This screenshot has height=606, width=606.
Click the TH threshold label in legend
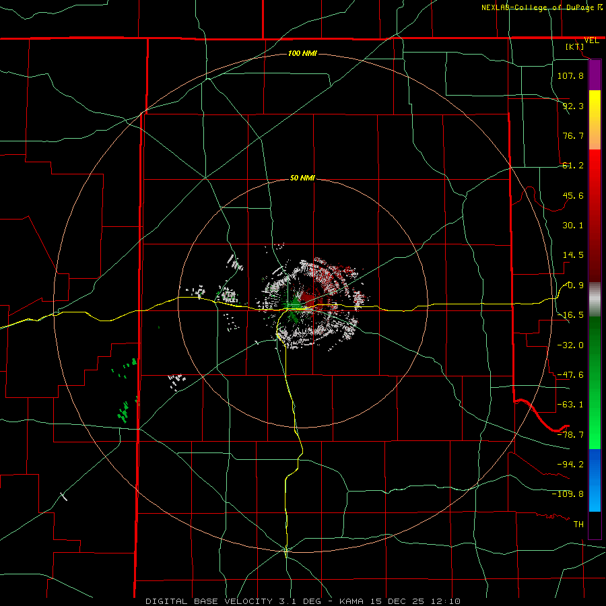[x=578, y=525]
